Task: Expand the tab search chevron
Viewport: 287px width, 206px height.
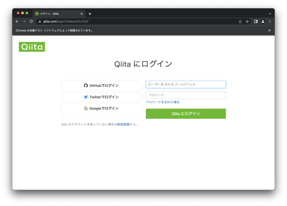Action: pyautogui.click(x=270, y=14)
